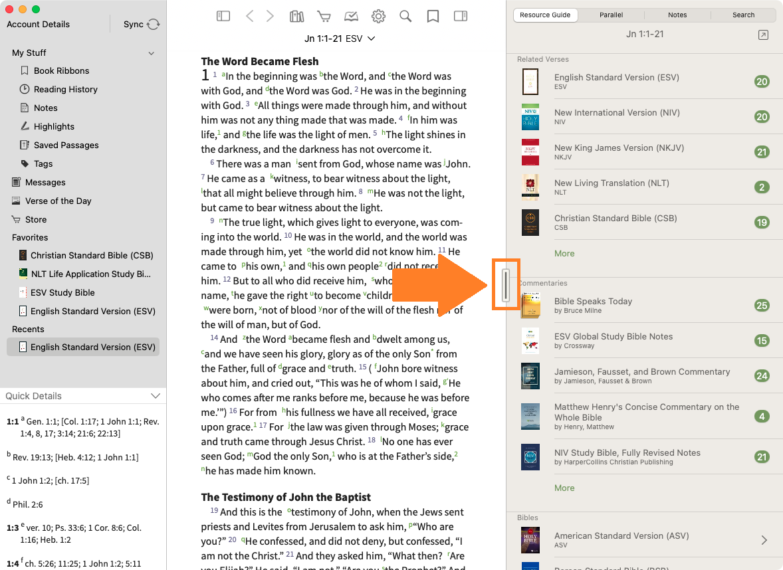Viewport: 783px width, 570px height.
Task: Open the library books icon
Action: pyautogui.click(x=297, y=16)
